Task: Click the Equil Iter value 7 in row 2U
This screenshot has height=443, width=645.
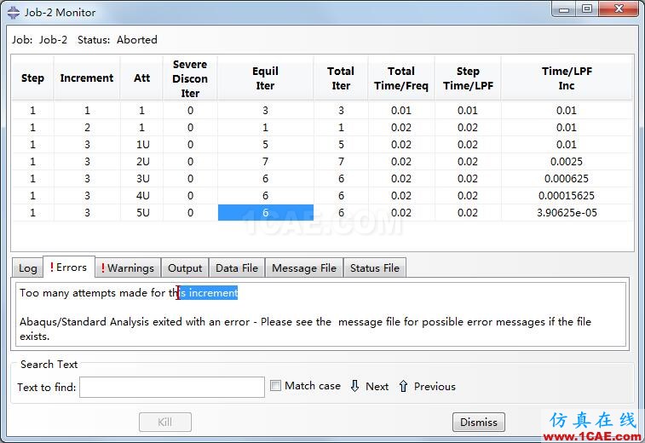Action: [x=265, y=162]
